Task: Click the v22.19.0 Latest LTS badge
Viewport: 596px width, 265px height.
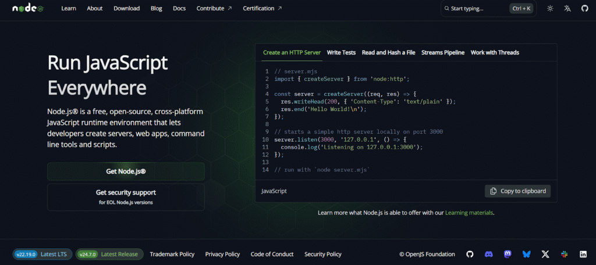Action: [x=41, y=254]
